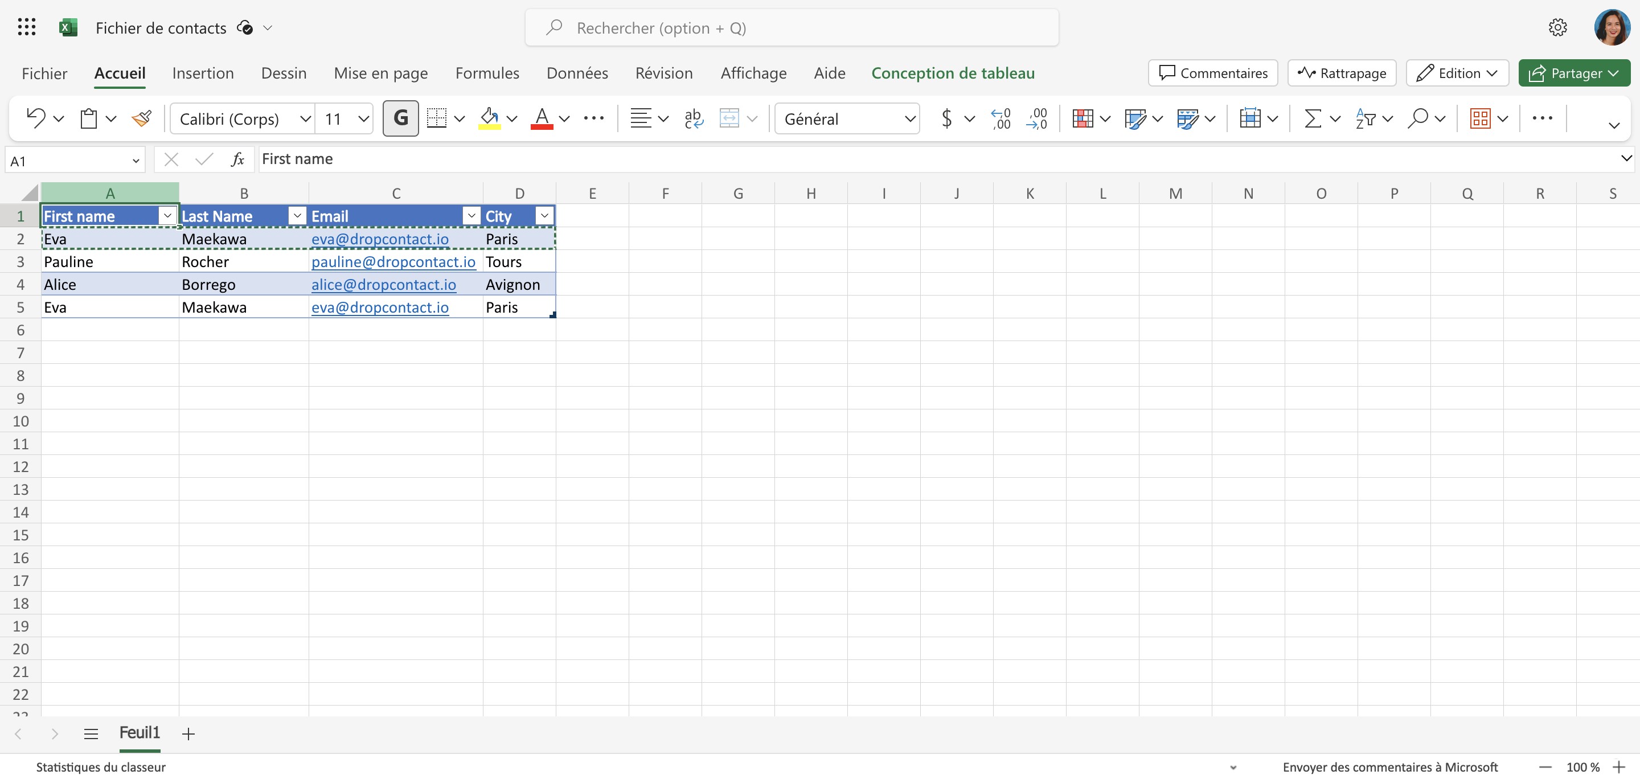The image size is (1640, 779).
Task: Toggle the First name column filter button
Action: (x=167, y=216)
